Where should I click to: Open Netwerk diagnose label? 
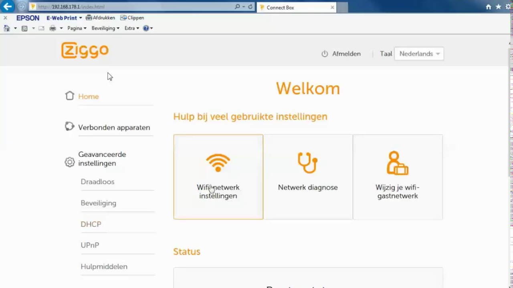click(x=308, y=187)
